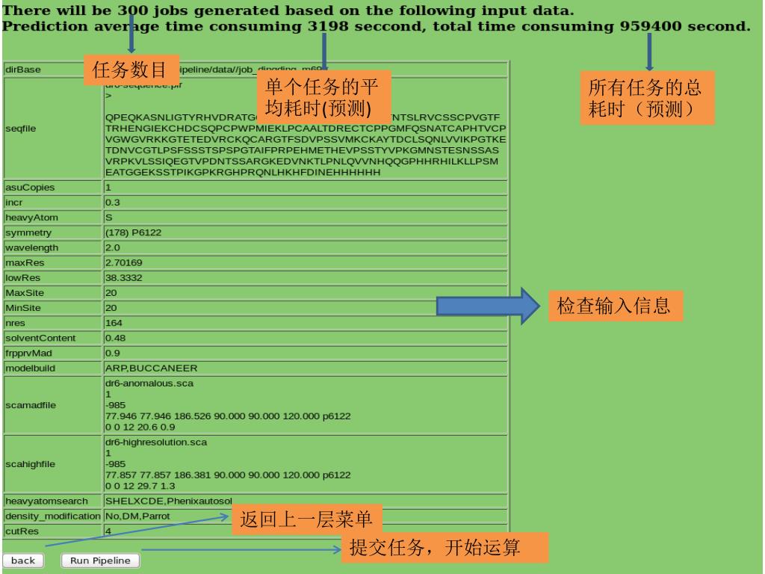Click the heavyatomsearch row label
The width and height of the screenshot is (765, 574).
click(47, 502)
